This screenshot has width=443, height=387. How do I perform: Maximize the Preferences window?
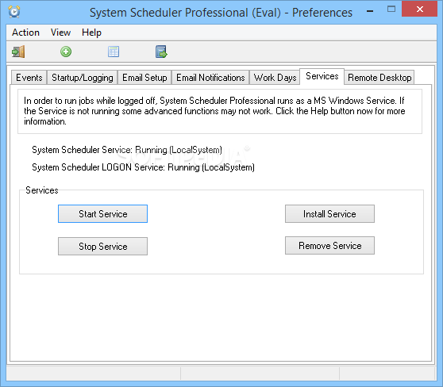[x=391, y=9]
